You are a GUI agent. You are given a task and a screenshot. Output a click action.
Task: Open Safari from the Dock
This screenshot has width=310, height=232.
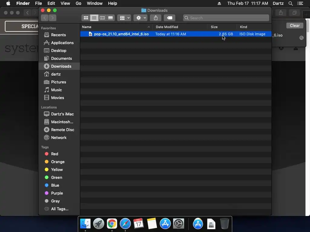coord(125,224)
